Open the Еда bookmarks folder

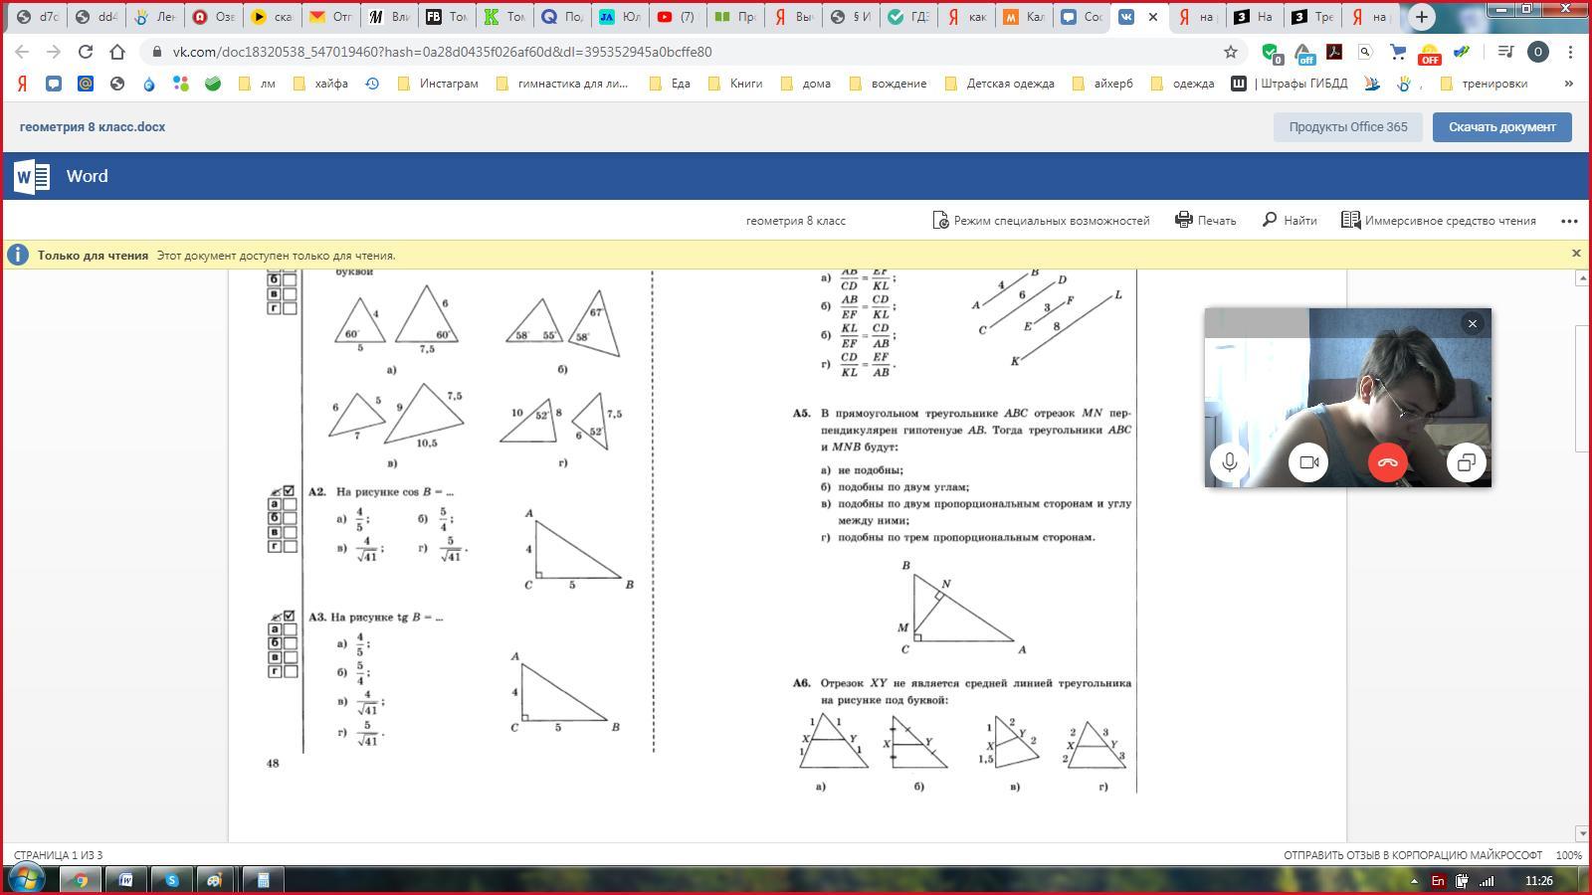coord(670,84)
